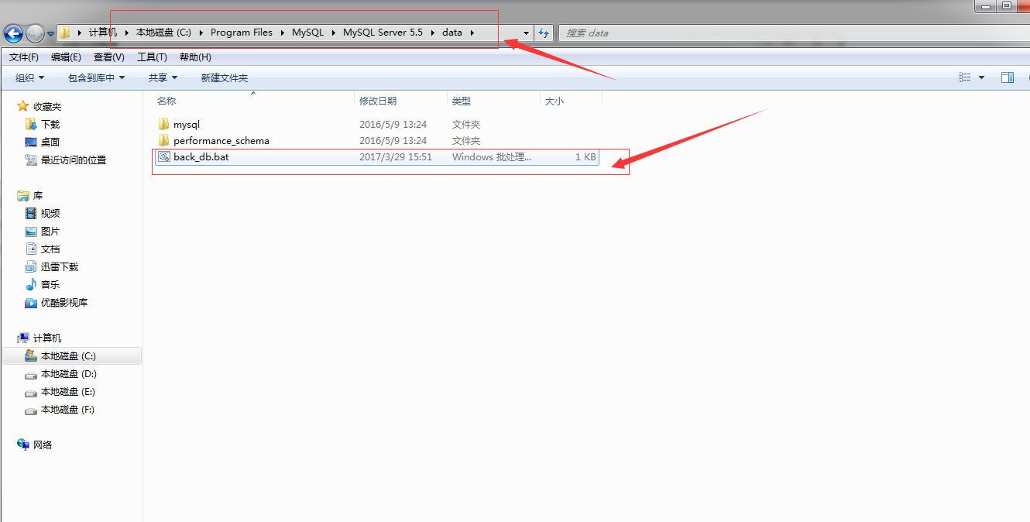Open the 音乐 library
The image size is (1030, 522).
point(50,284)
